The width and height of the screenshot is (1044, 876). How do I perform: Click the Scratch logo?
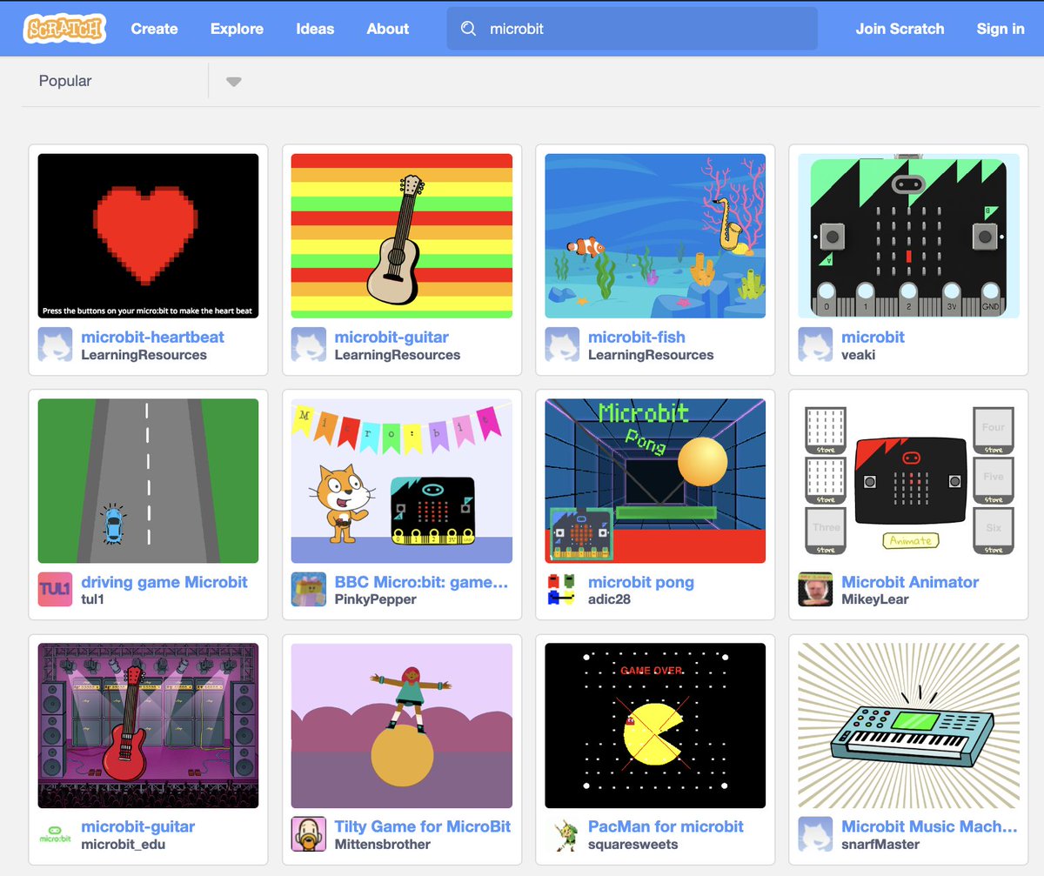65,28
